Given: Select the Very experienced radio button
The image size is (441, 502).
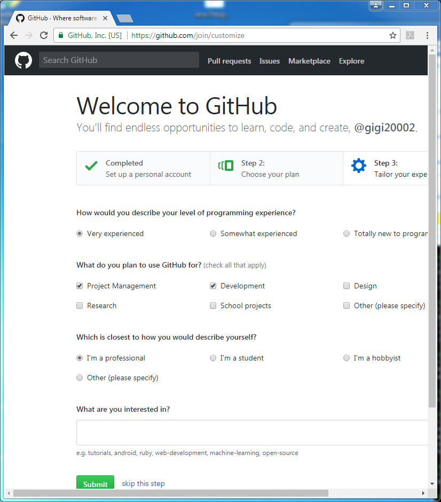Looking at the screenshot, I should 80,233.
